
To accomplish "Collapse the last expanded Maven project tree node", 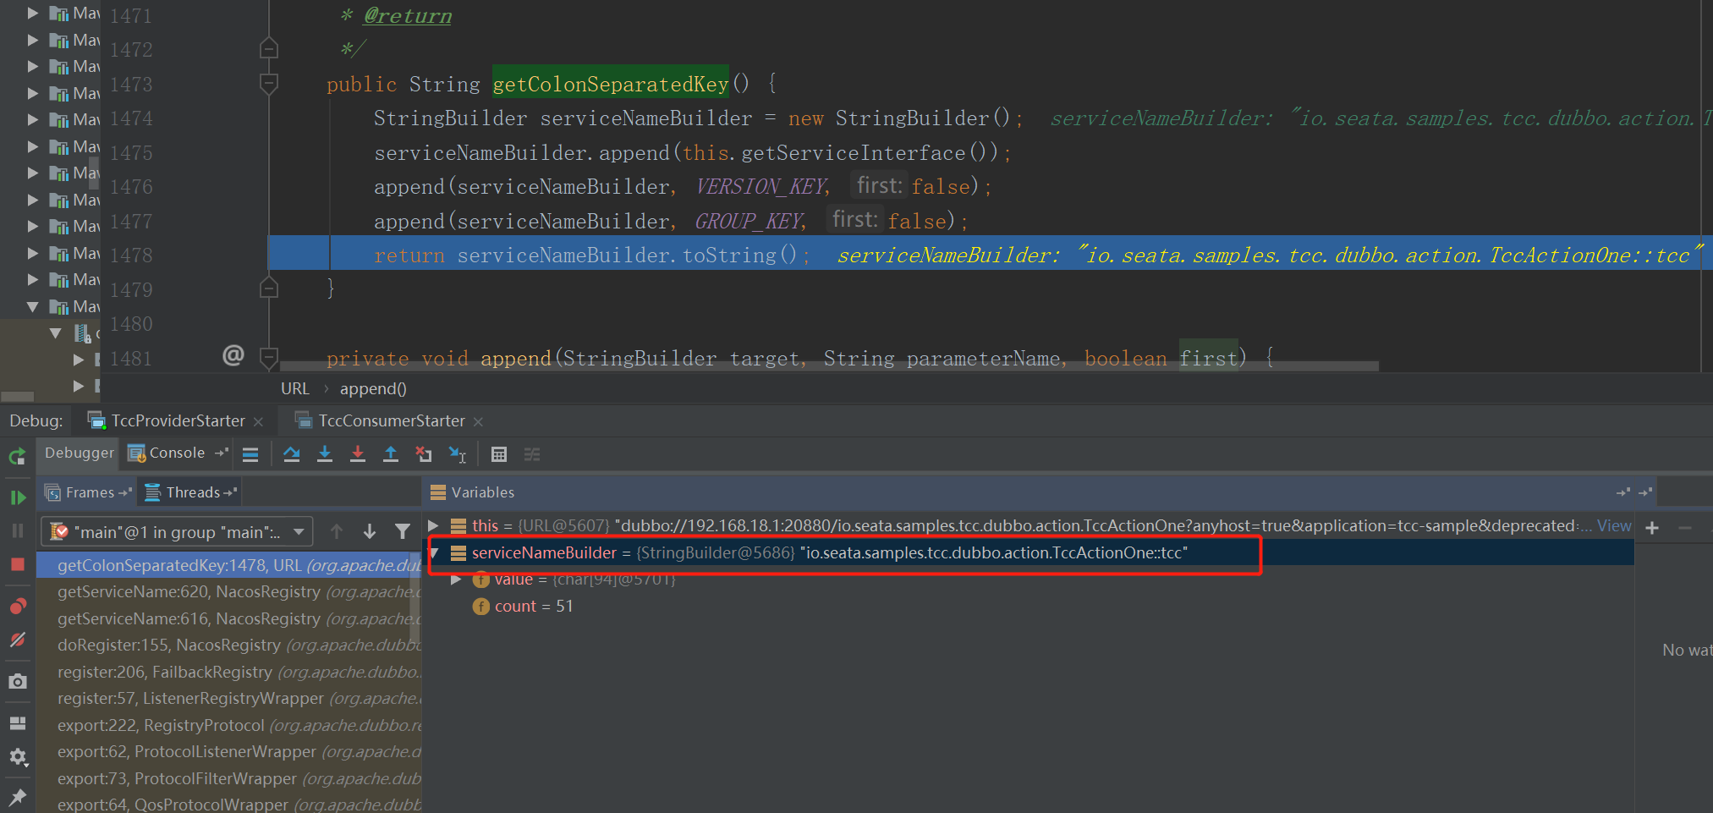I will click(33, 306).
